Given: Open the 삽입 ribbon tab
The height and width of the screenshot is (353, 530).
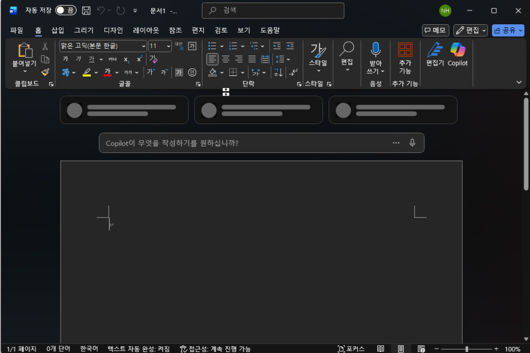Looking at the screenshot, I should click(x=57, y=30).
